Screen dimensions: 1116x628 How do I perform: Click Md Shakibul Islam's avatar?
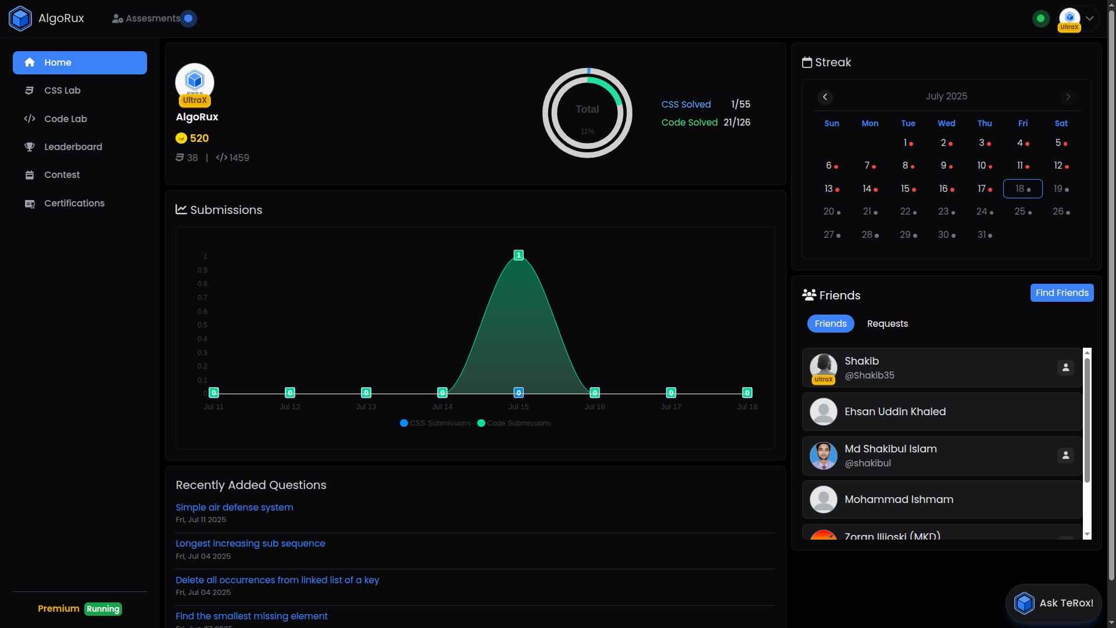tap(823, 456)
